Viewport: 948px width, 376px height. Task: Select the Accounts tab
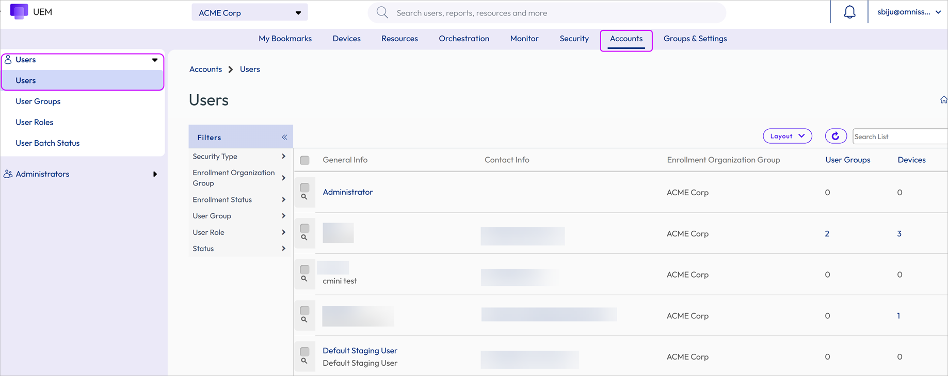pos(626,39)
